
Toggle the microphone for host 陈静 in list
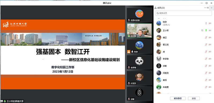pyautogui.click(x=206, y=23)
